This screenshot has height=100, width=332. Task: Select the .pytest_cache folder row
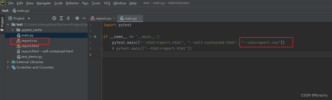pyautogui.click(x=46, y=30)
